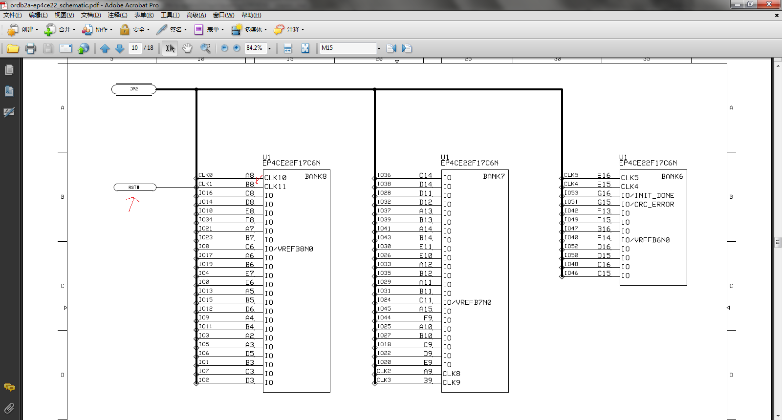Click the Fit One Full Page icon

coord(305,48)
